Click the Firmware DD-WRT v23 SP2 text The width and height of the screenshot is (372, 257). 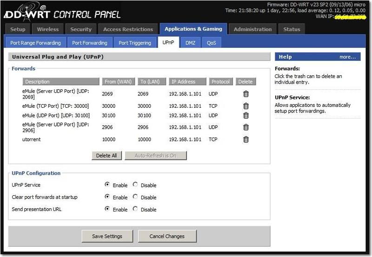pos(316,5)
